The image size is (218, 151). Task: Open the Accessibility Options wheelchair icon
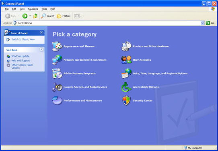pyautogui.click(x=126, y=87)
